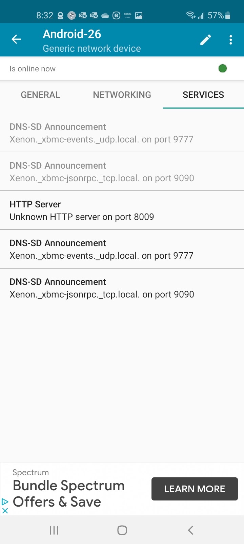Close the Spectrum ad with the X
The width and height of the screenshot is (244, 544).
tap(5, 510)
